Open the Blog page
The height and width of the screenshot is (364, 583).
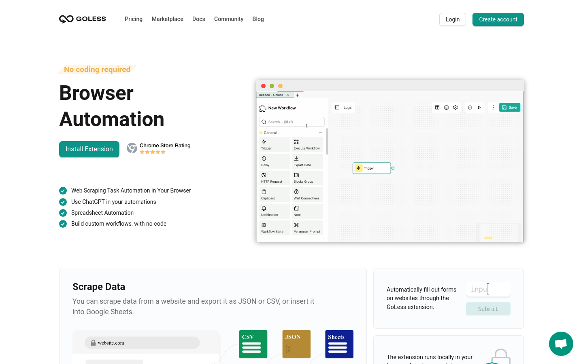(258, 19)
